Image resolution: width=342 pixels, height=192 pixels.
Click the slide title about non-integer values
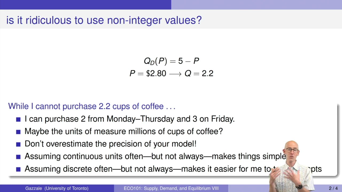point(104,20)
